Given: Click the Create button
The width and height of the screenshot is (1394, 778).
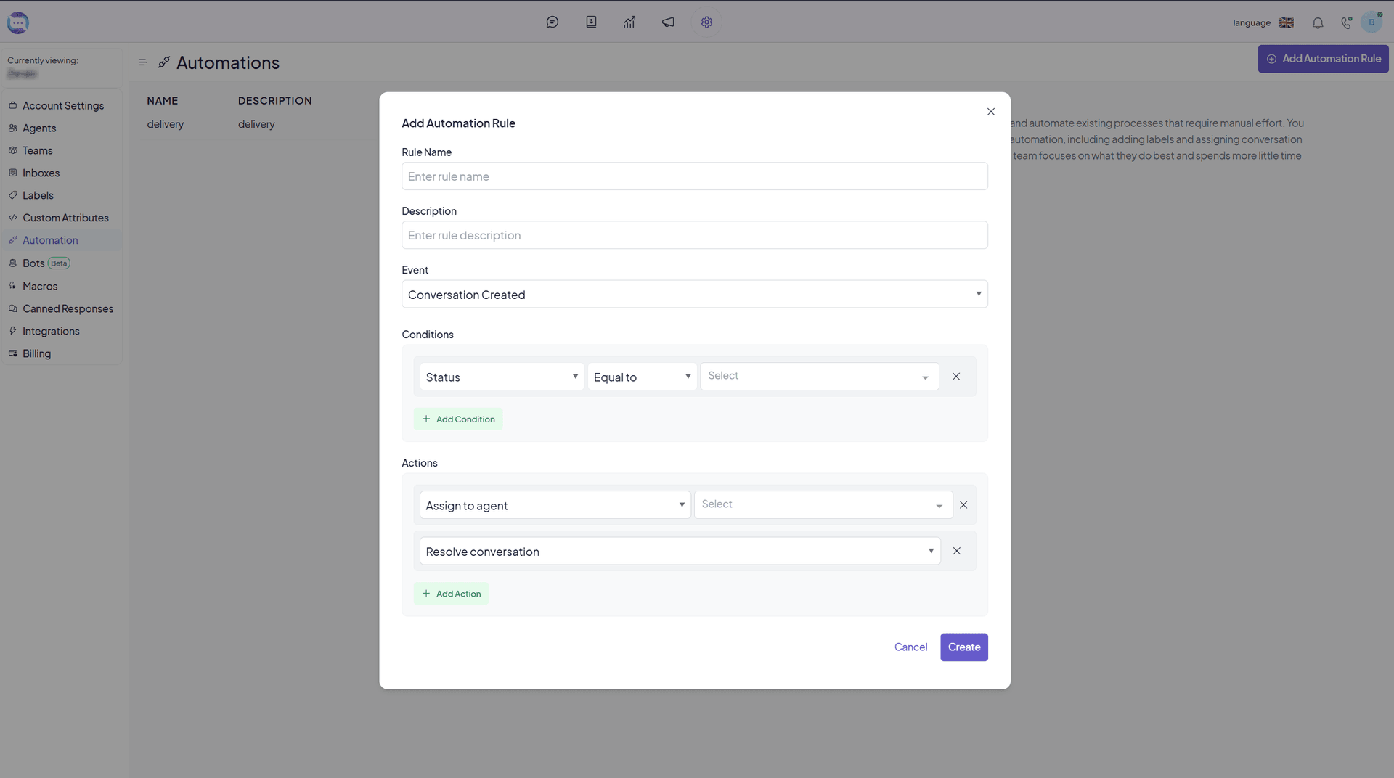Looking at the screenshot, I should click(963, 647).
